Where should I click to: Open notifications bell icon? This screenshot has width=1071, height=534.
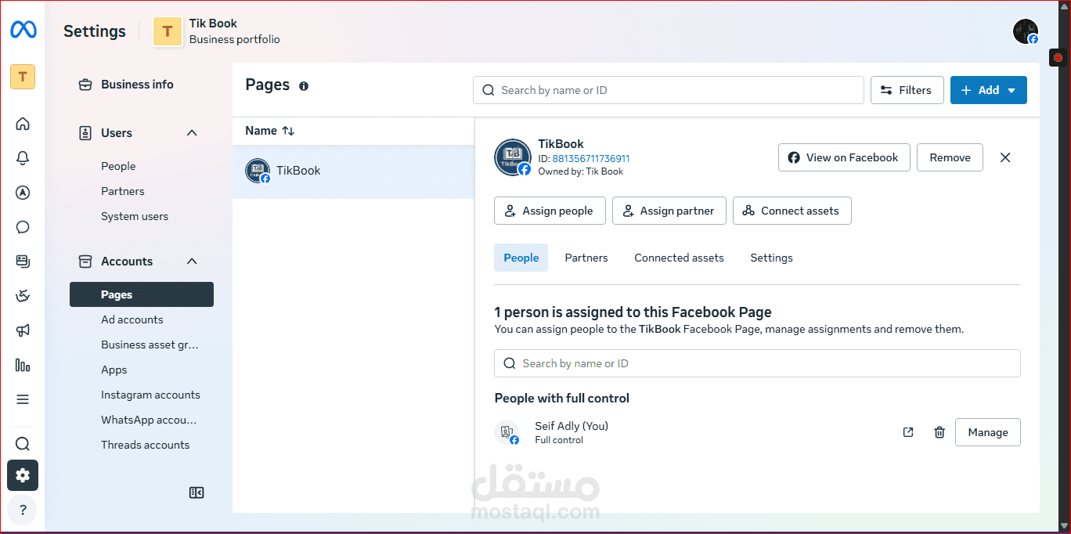tap(23, 158)
